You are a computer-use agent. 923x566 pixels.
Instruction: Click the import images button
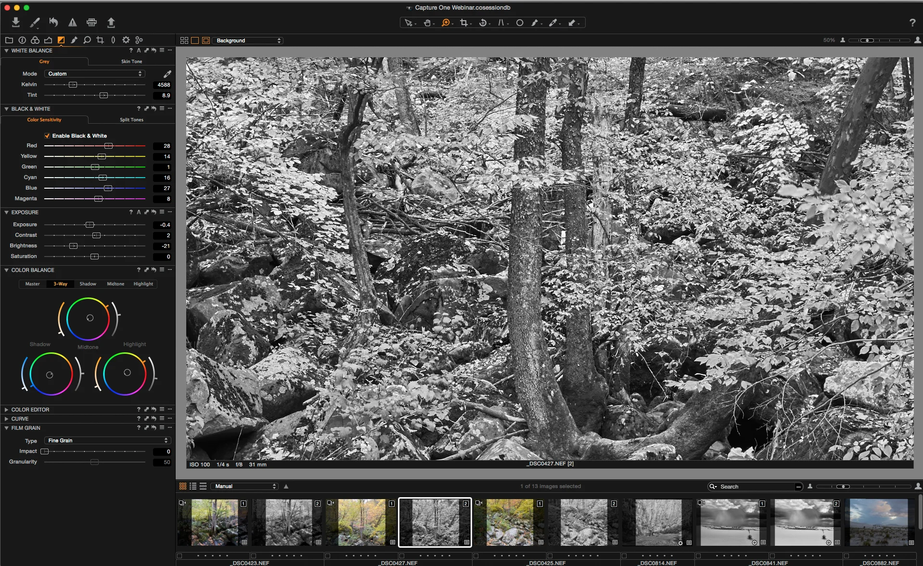point(15,22)
